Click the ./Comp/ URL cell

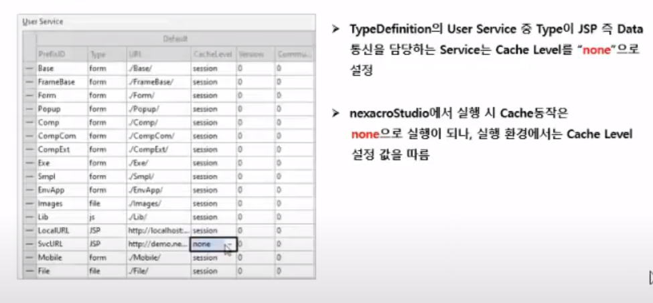(159, 122)
